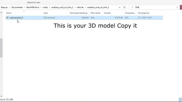This screenshot has height=102, width=182.
Task: Click the search box containing DAE
Action: pos(154,7)
